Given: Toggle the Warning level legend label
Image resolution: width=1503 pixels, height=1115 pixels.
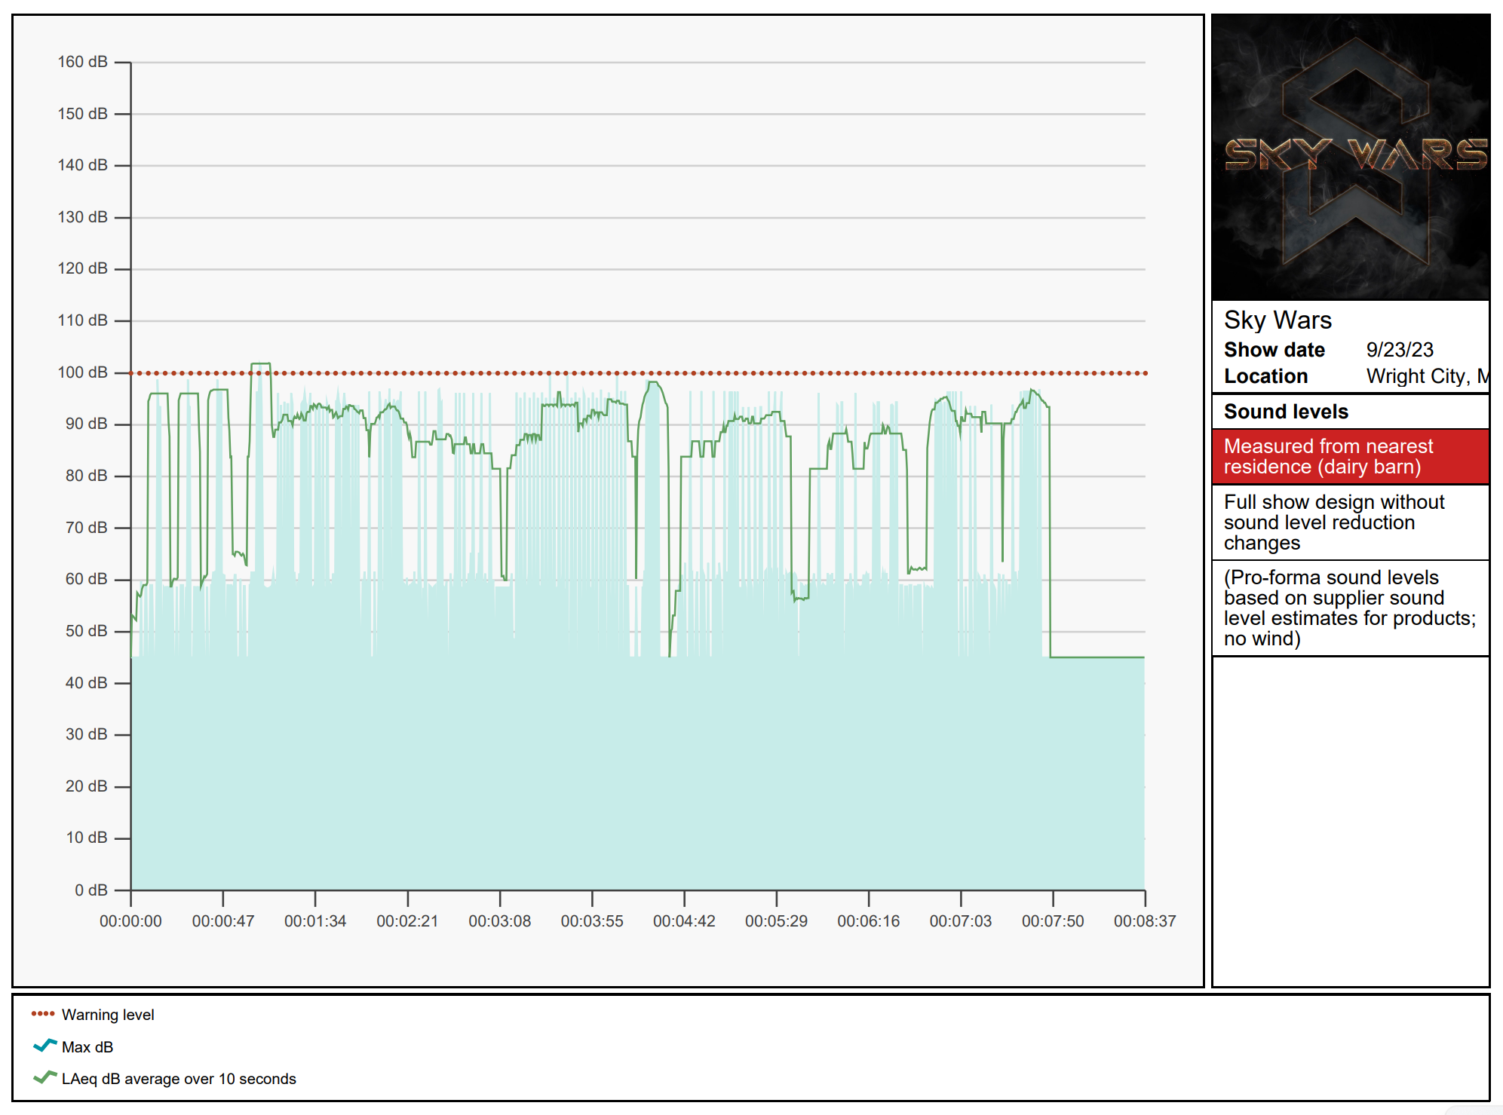Looking at the screenshot, I should click(108, 1015).
